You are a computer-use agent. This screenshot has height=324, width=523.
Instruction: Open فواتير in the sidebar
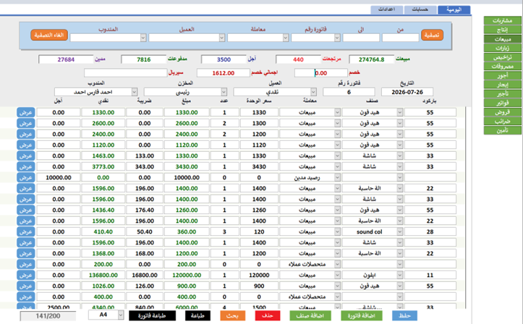(x=502, y=103)
